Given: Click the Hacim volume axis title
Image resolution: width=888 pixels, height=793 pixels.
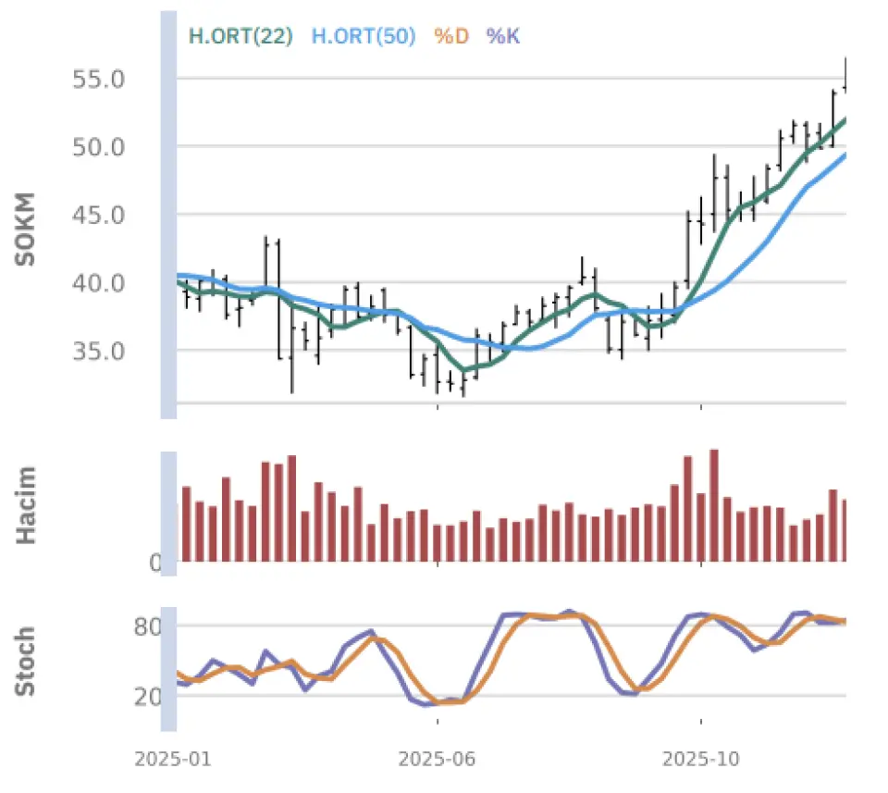Looking at the screenshot, I should pyautogui.click(x=26, y=505).
